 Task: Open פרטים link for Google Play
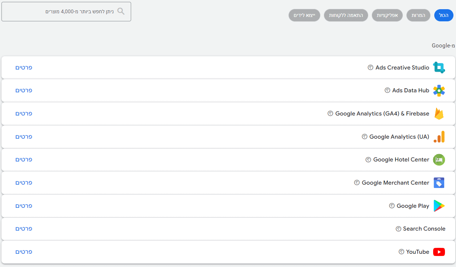coord(24,206)
